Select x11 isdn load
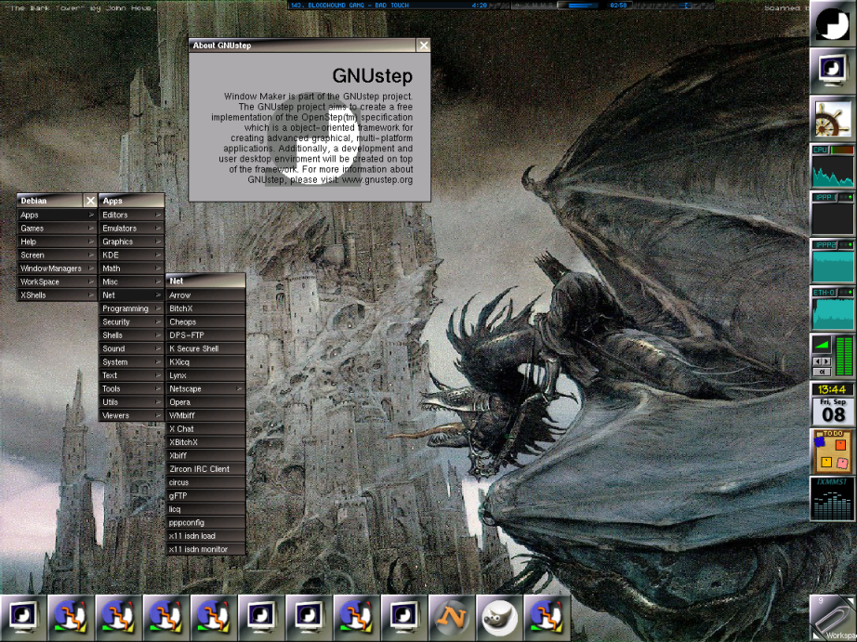The height and width of the screenshot is (642, 857). point(205,536)
